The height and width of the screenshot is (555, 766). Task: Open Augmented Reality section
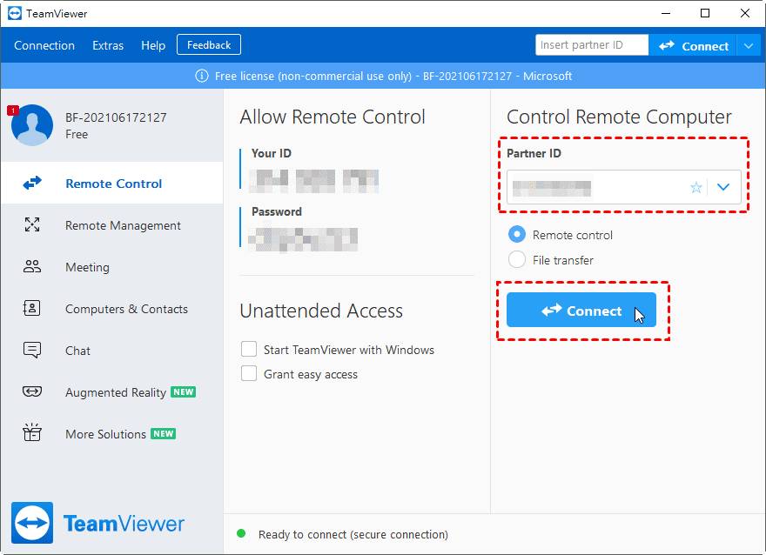[112, 392]
